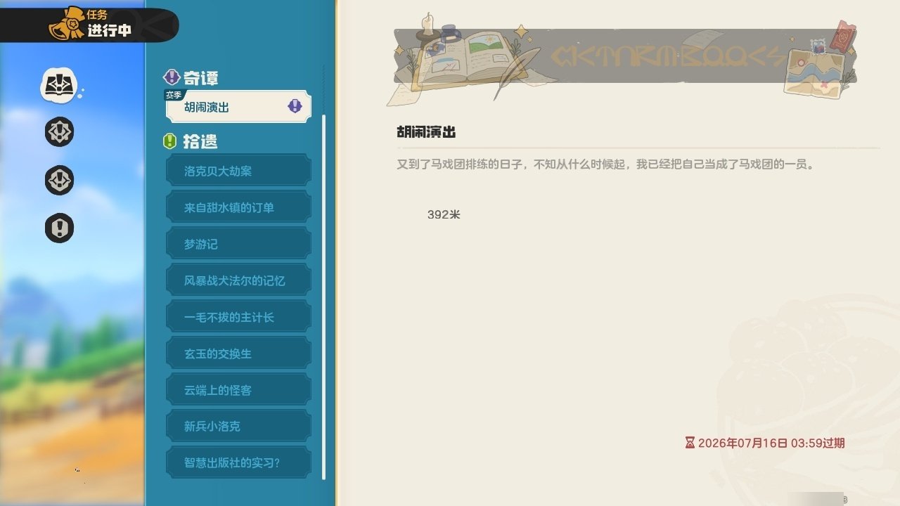Select the all-quests book icon in sidebar
This screenshot has height=506, width=900.
pyautogui.click(x=60, y=84)
